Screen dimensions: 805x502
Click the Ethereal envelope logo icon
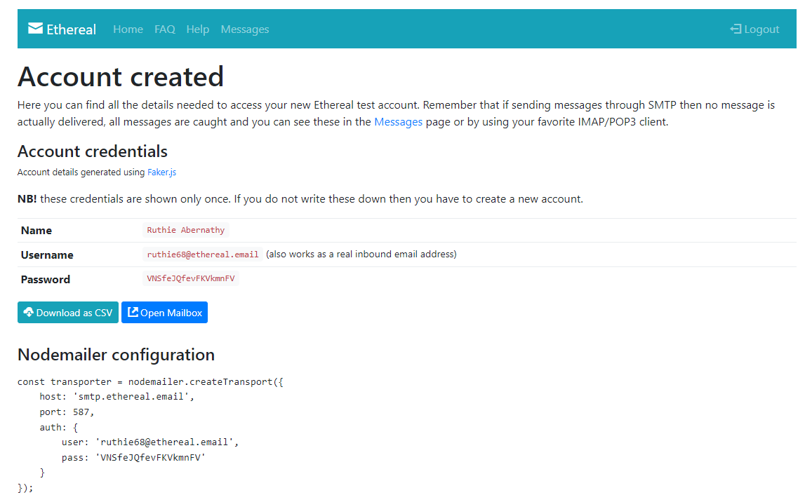click(x=35, y=28)
